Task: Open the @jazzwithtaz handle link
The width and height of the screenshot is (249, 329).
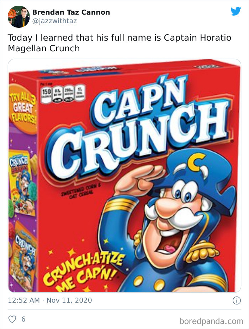Action: coord(54,21)
